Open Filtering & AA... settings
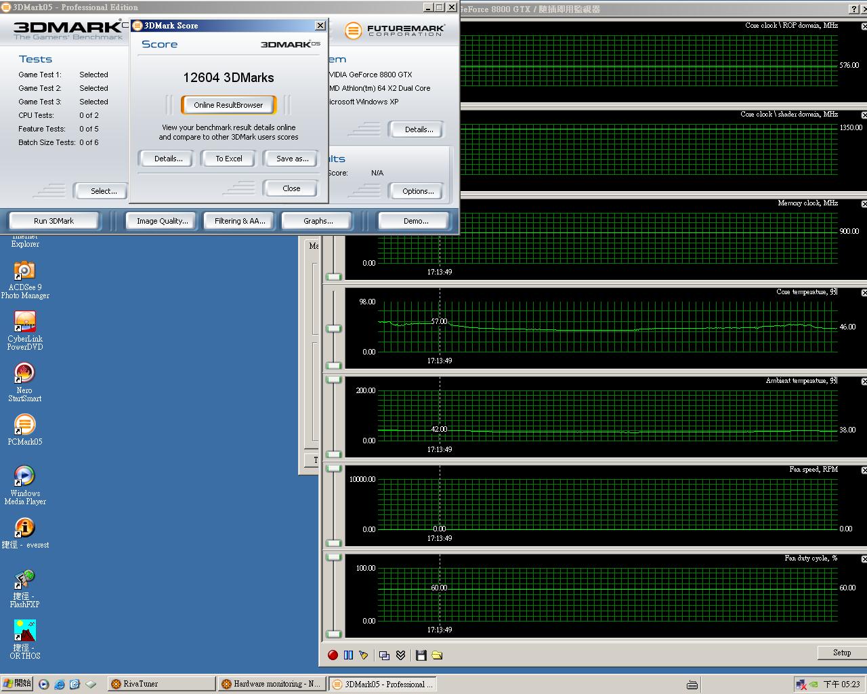The image size is (867, 694). [x=240, y=221]
